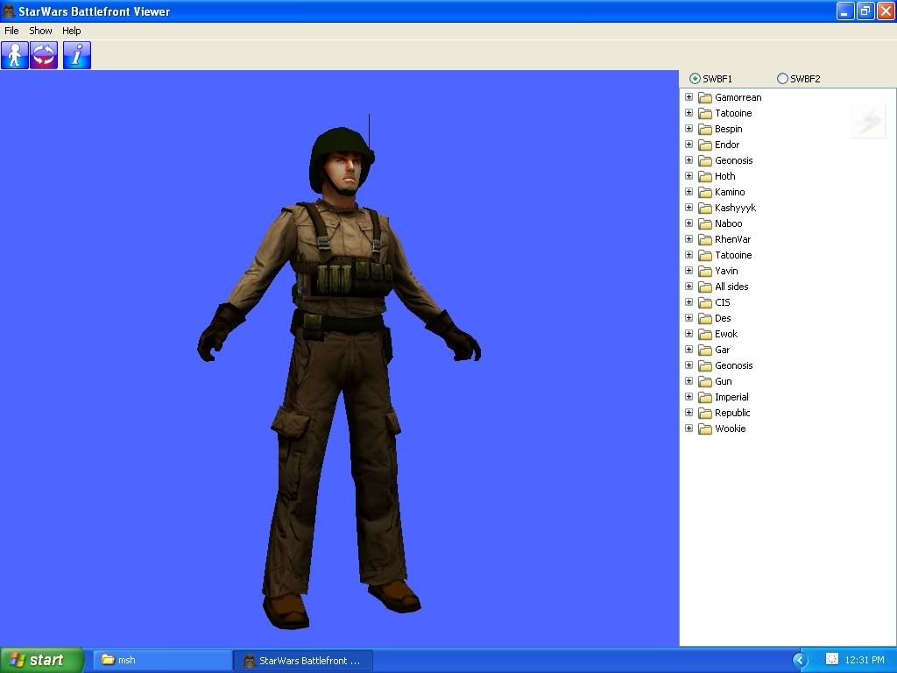Show hidden tray icons via taskbar chevron
This screenshot has width=897, height=673.
[x=799, y=660]
